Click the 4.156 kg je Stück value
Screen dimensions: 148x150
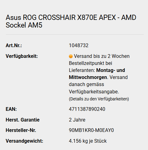(x=88, y=141)
